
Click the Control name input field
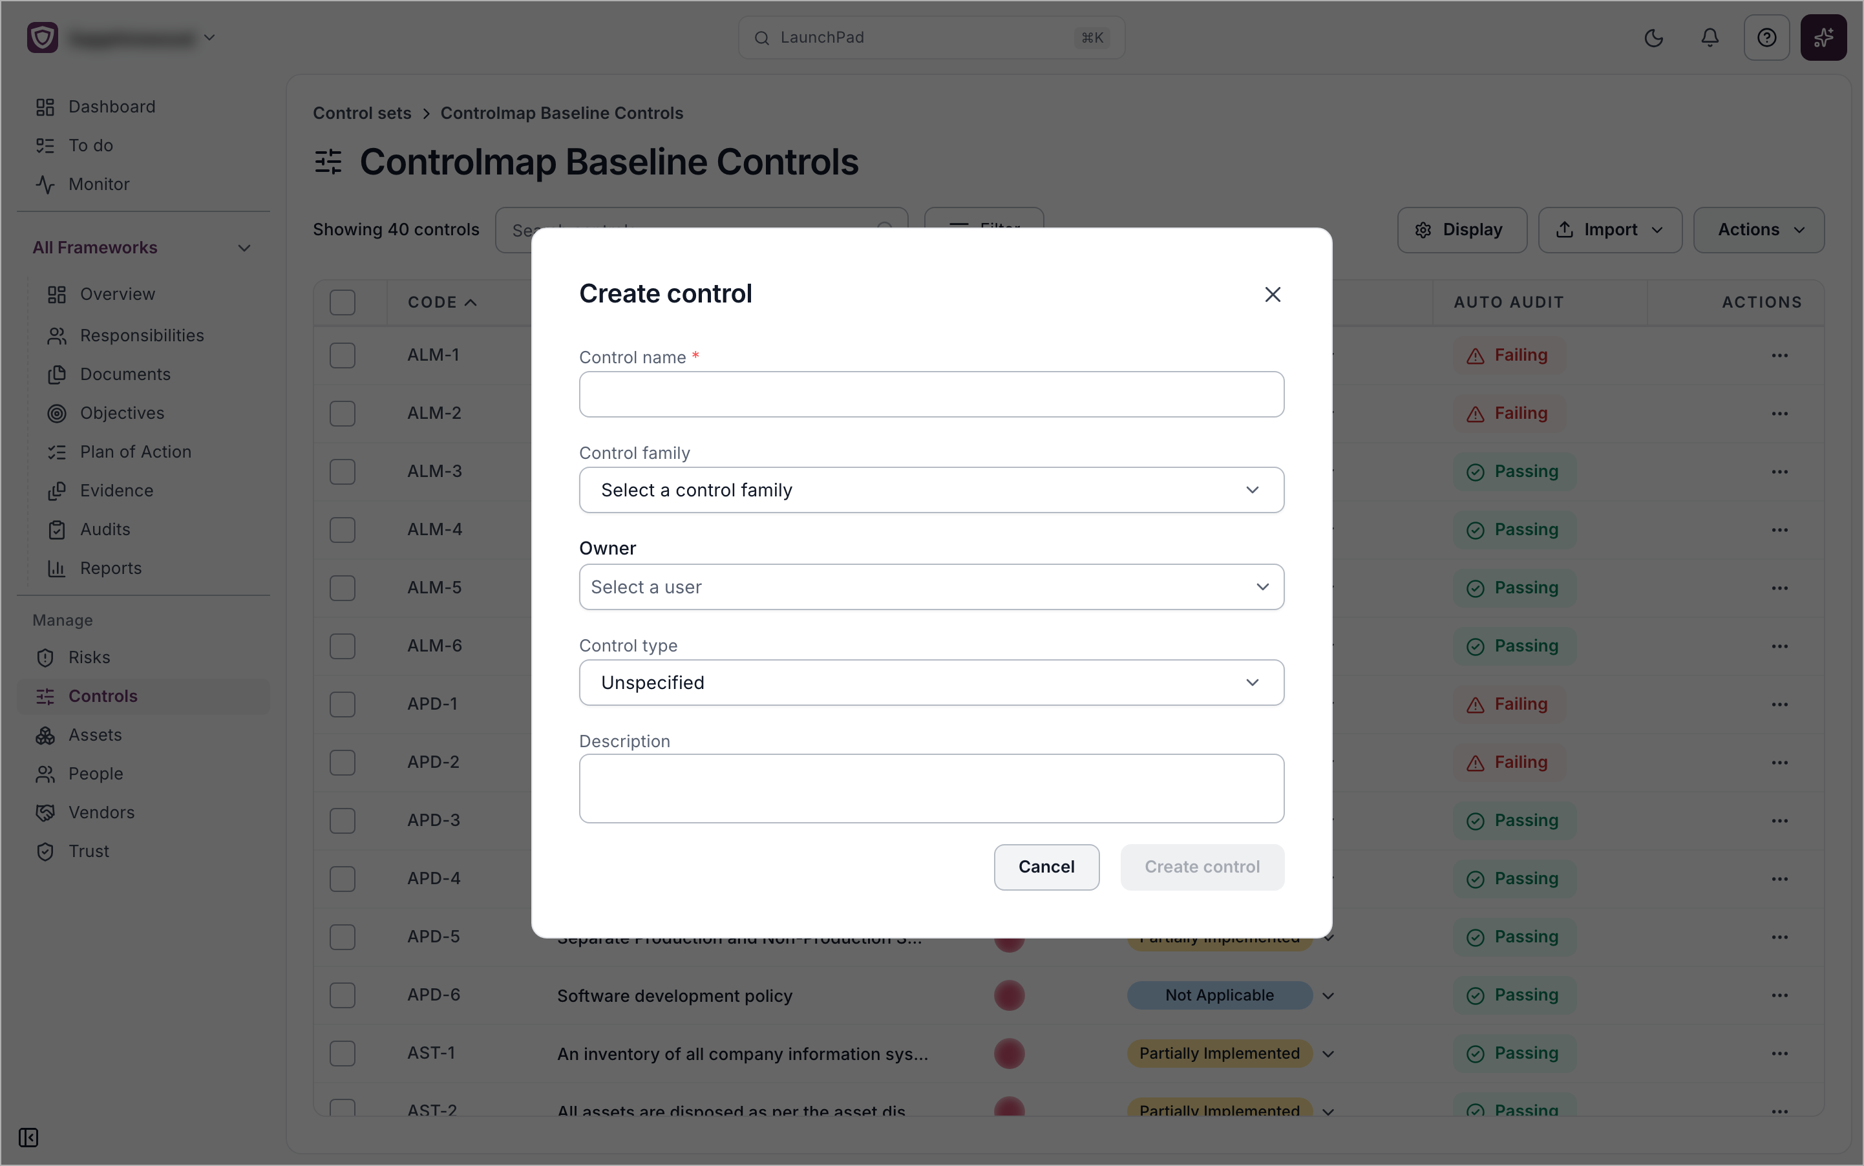coord(931,394)
